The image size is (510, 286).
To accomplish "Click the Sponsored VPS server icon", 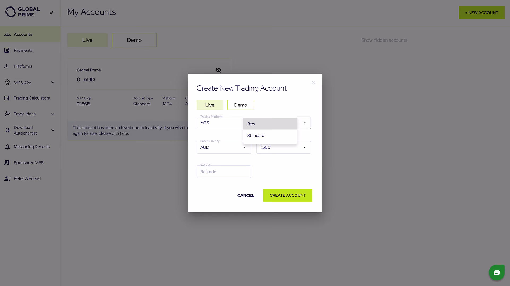I will (x=7, y=163).
